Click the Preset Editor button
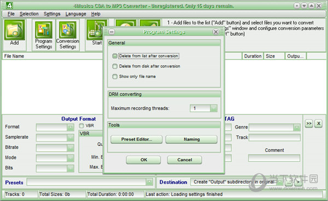 click(x=136, y=139)
